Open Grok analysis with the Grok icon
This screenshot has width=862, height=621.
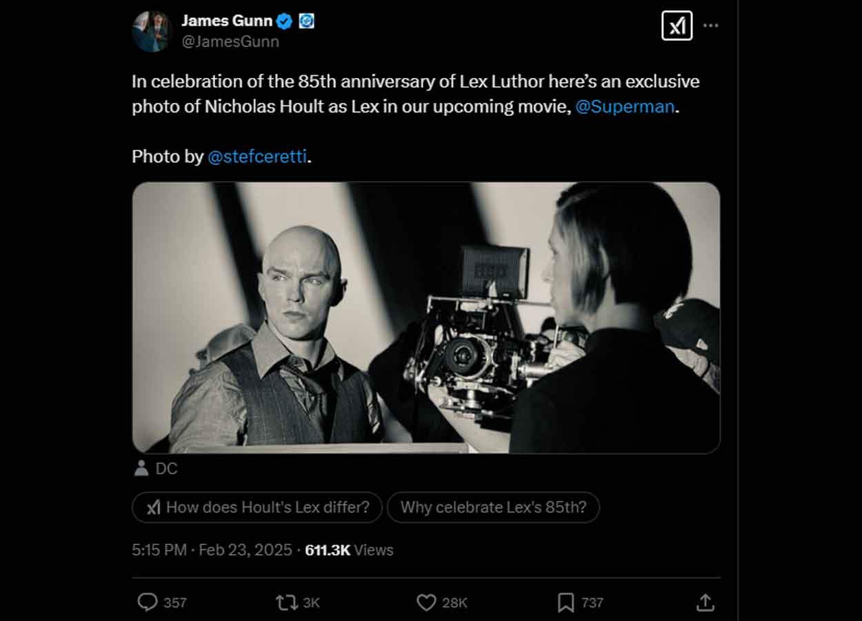pos(676,26)
